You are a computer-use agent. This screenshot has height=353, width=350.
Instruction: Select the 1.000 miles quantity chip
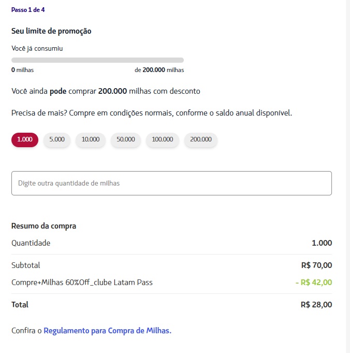tap(25, 139)
